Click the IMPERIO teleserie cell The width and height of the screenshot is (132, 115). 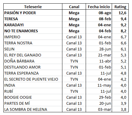33,37
